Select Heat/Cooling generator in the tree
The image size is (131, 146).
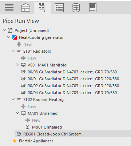(x=41, y=37)
